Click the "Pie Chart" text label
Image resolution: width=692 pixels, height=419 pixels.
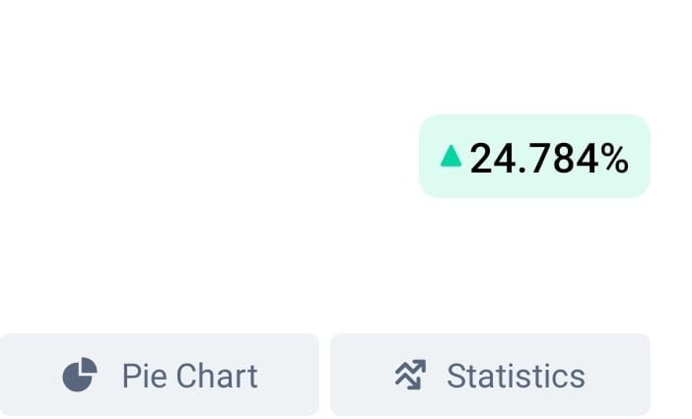[x=190, y=377]
